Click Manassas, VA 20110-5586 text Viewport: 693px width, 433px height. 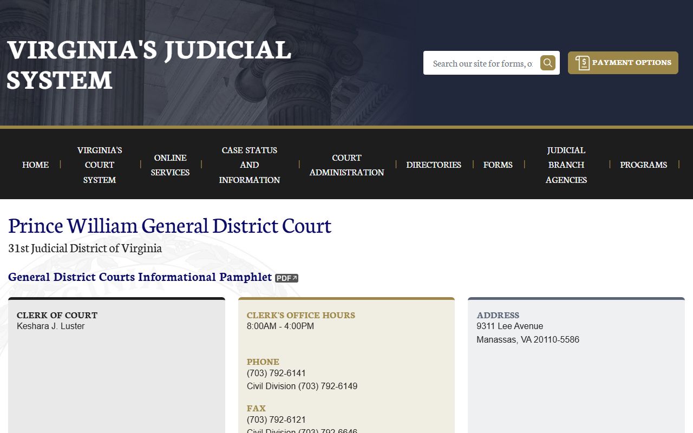click(x=528, y=340)
